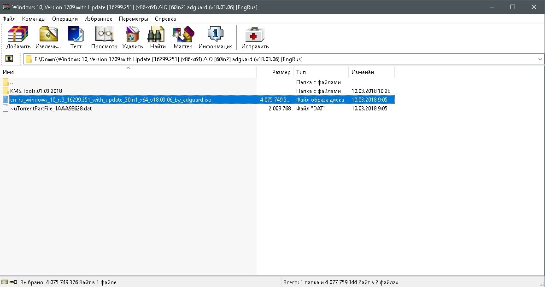The image size is (545, 287).
Task: Click the drive icon in status bar
Action: pos(5,282)
